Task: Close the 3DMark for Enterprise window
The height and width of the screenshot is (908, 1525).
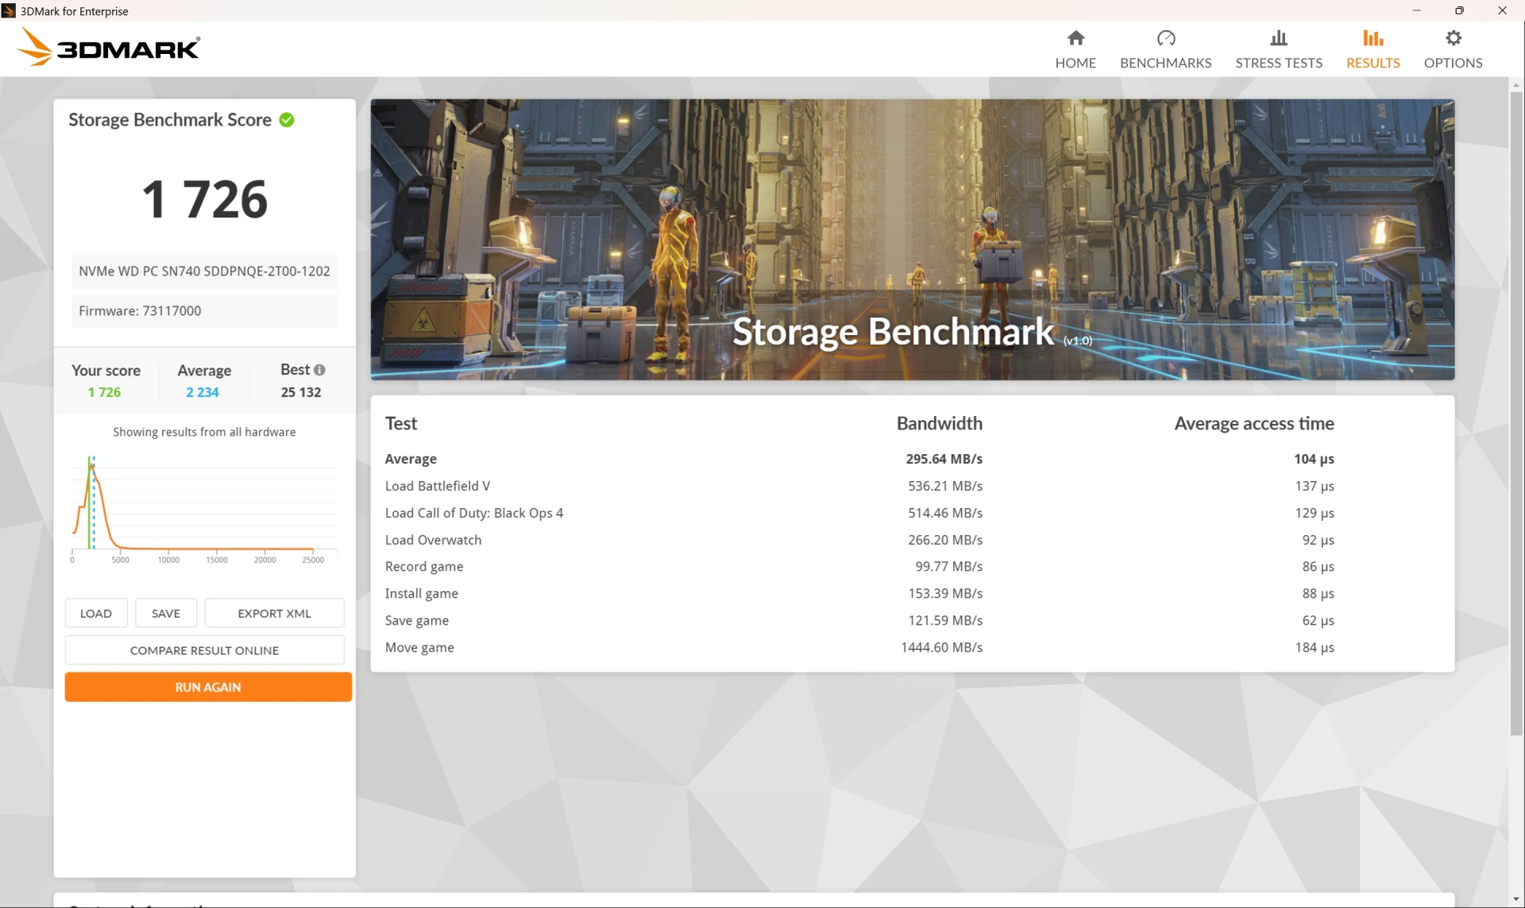Action: click(1502, 10)
